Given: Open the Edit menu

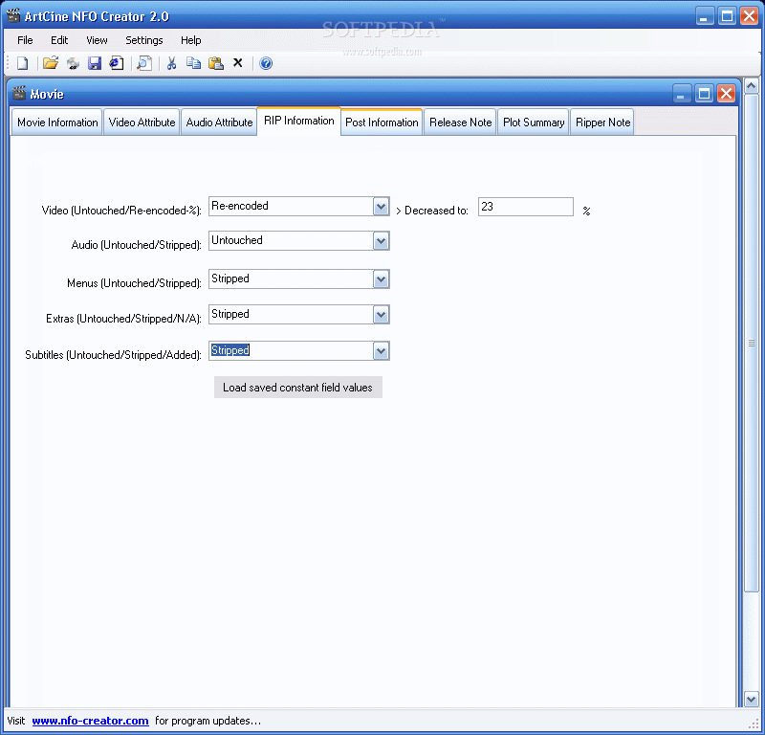Looking at the screenshot, I should point(59,40).
